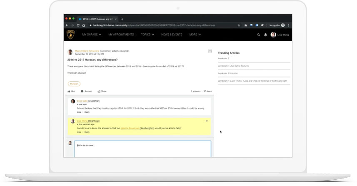Click the Trending Articles heading
The image size is (357, 186).
pyautogui.click(x=229, y=53)
